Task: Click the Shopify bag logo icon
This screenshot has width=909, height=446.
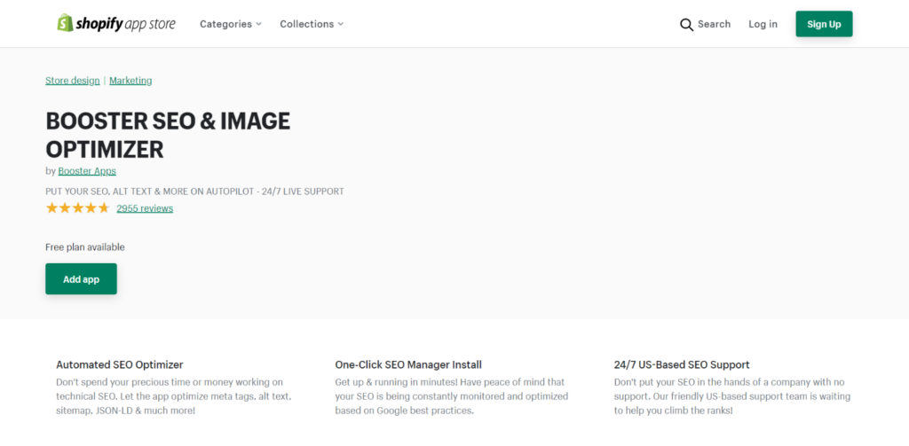Action: [65, 23]
